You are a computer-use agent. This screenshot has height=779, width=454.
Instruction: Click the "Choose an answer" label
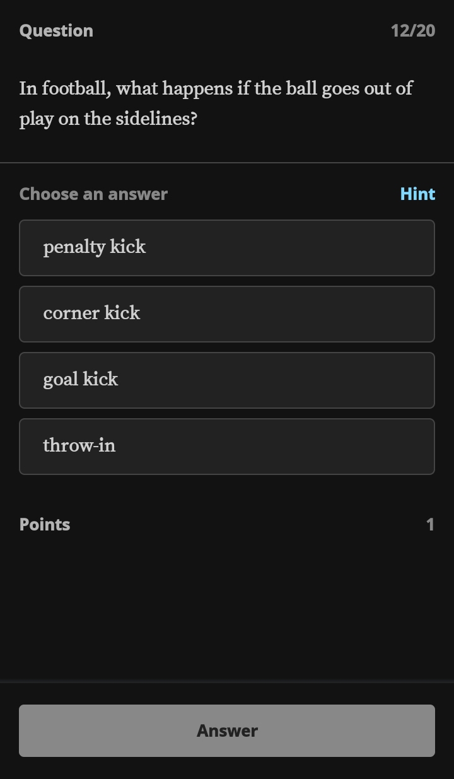(93, 194)
